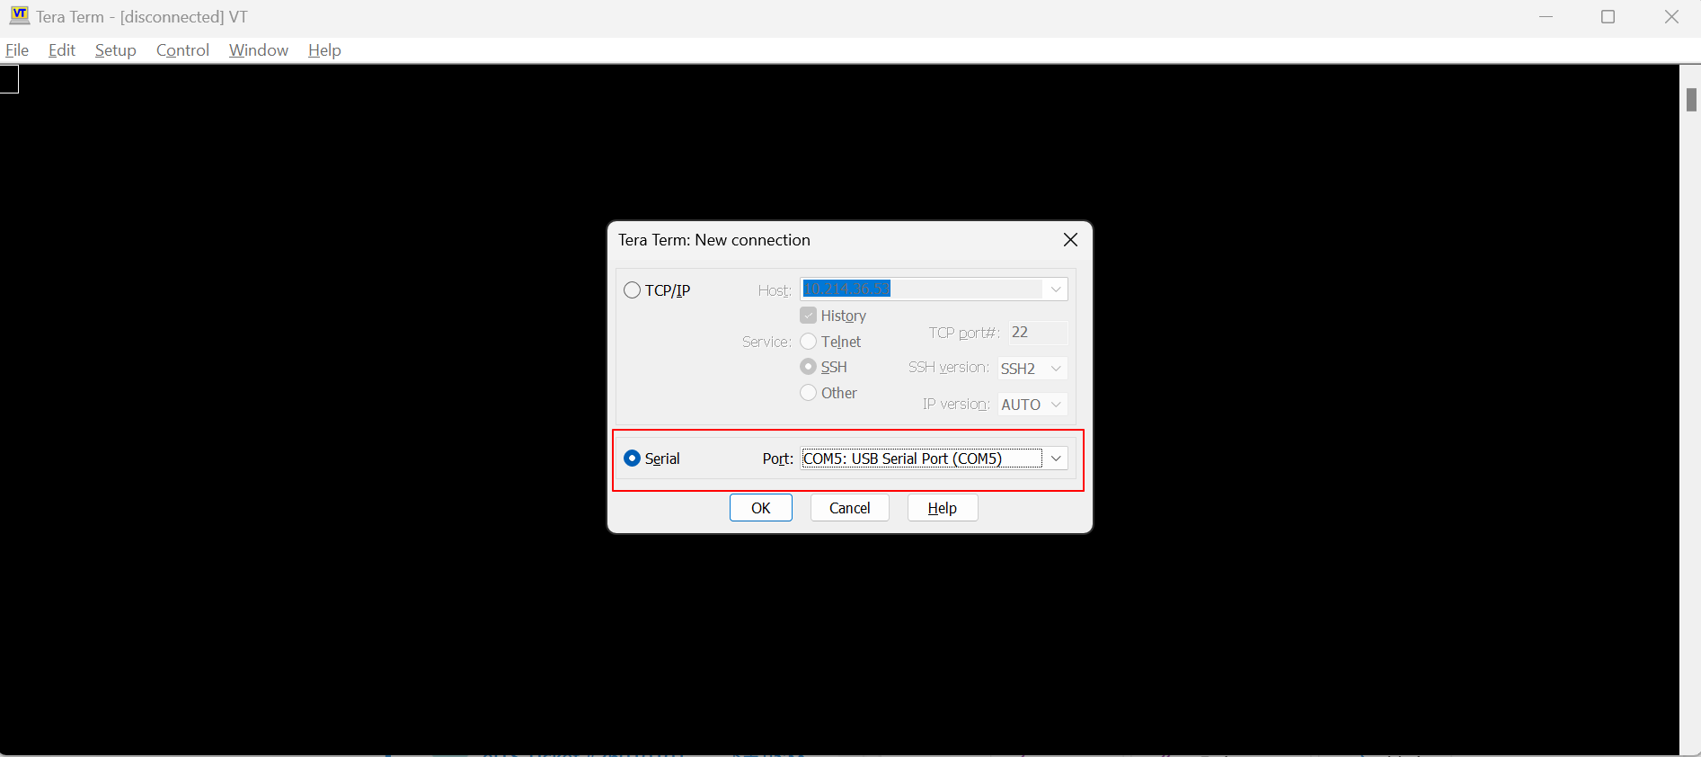This screenshot has width=1701, height=757.
Task: Expand the serial Port dropdown arrow
Action: click(1056, 459)
